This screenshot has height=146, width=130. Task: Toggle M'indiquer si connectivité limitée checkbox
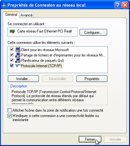9,116
